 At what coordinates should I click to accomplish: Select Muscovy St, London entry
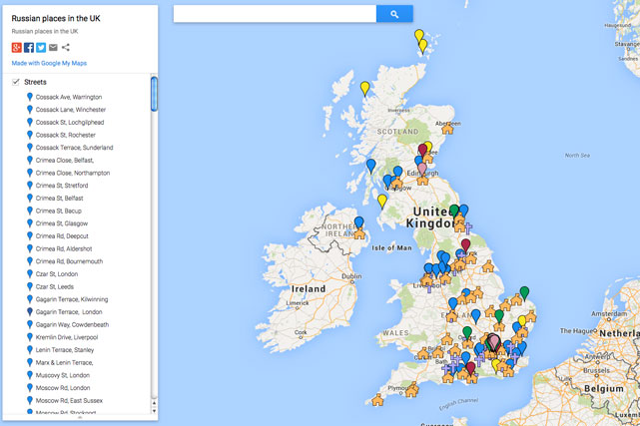63,375
